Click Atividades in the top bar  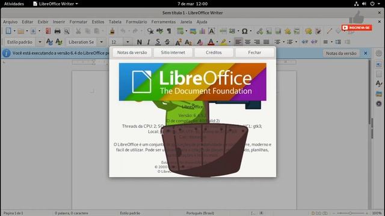point(14,4)
